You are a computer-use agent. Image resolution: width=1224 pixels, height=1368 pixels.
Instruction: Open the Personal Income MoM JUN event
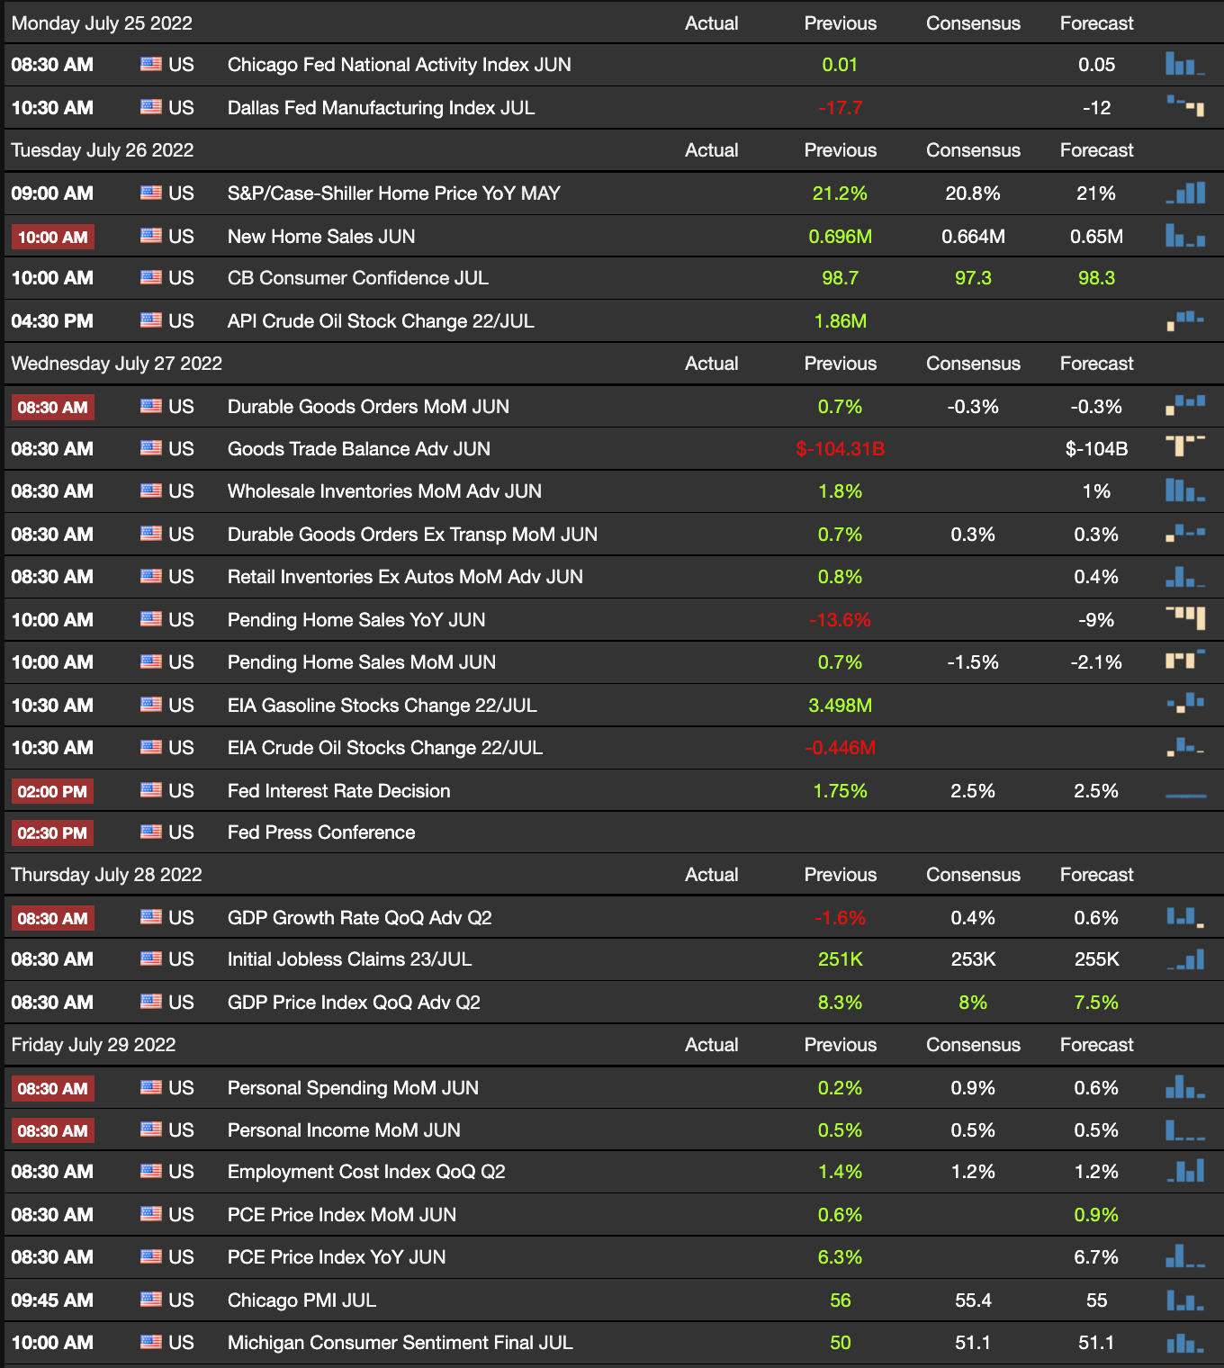344,1130
